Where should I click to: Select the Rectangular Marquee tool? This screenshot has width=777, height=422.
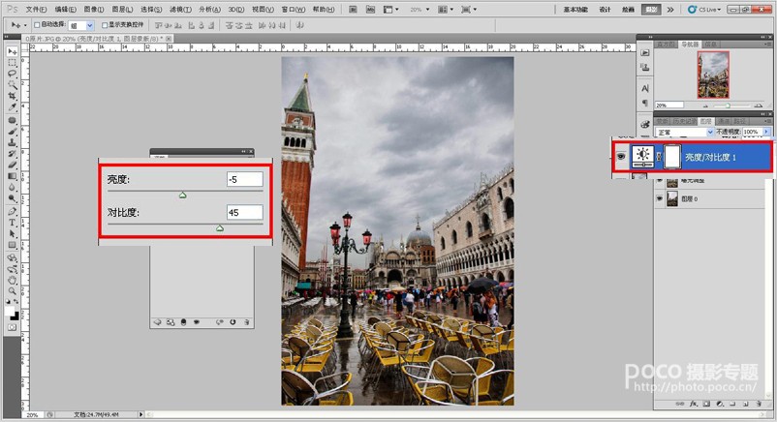point(13,62)
